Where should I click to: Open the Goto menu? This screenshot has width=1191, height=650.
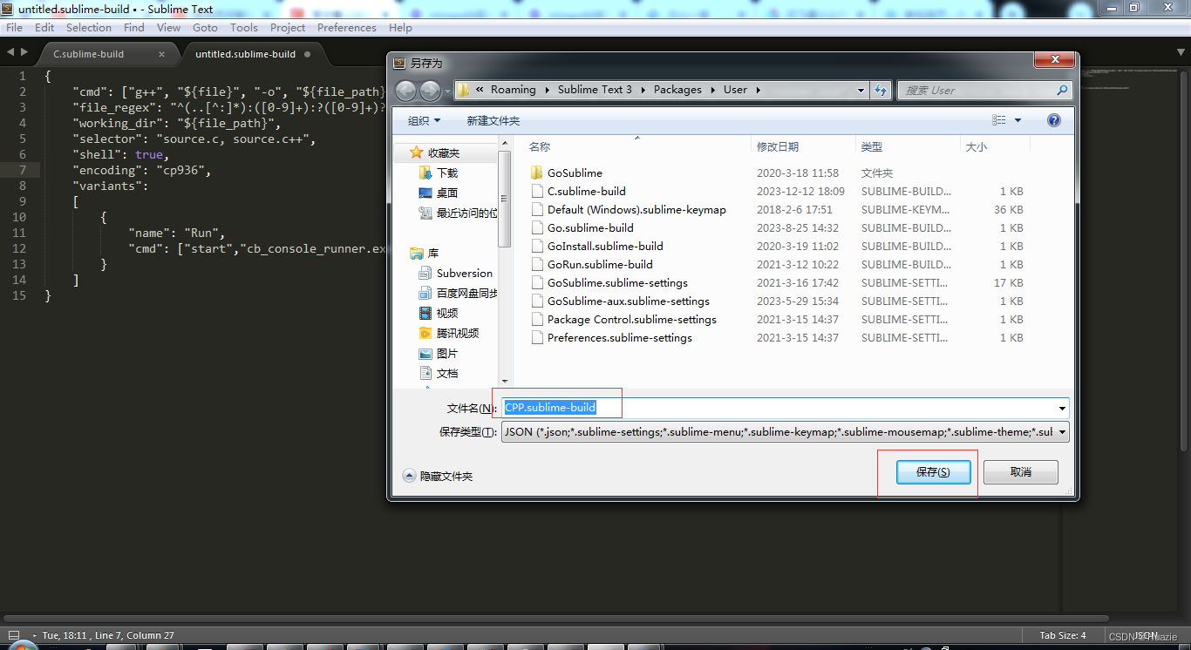(x=205, y=27)
